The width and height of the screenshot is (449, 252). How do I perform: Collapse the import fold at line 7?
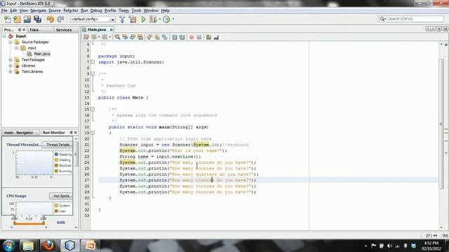[x=93, y=62]
